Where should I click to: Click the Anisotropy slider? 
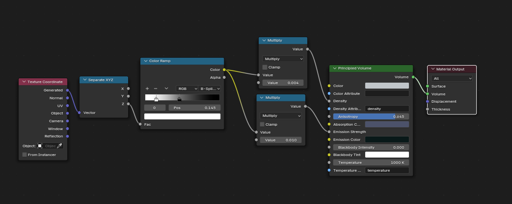pos(371,116)
